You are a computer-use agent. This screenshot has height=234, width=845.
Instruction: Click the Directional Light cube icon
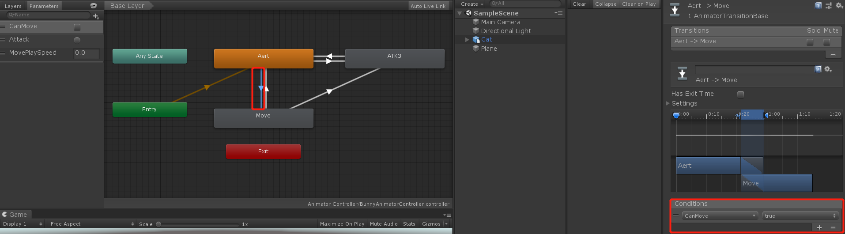click(476, 30)
